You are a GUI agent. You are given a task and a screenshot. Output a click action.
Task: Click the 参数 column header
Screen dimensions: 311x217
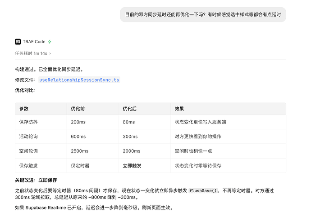(x=41, y=109)
